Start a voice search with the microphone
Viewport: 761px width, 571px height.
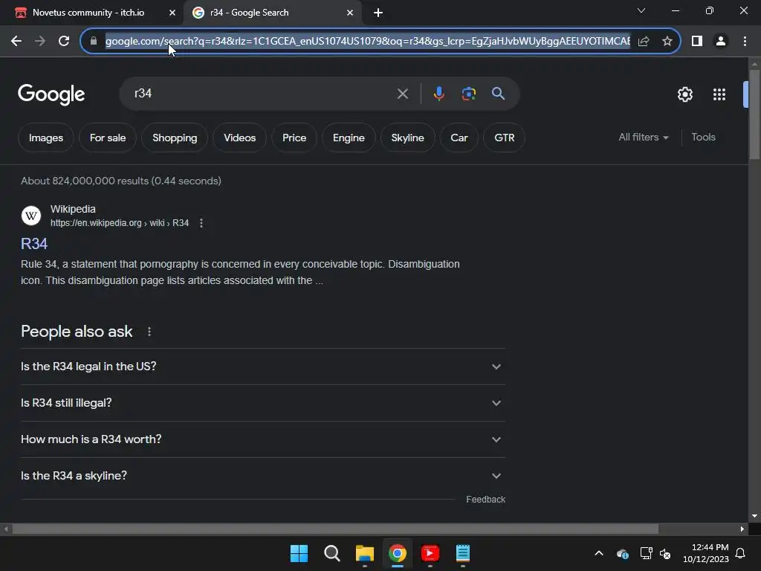point(438,94)
